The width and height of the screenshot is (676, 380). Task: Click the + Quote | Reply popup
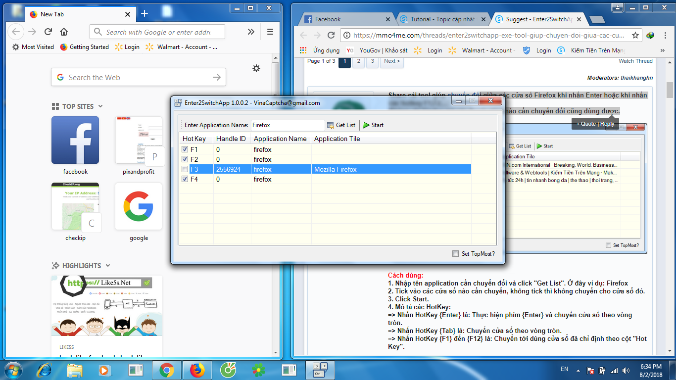tap(595, 124)
